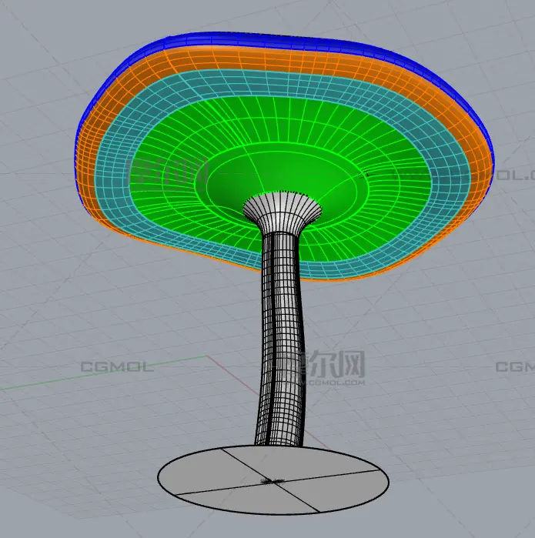
Task: Click the partial CGMOL watermark at right edge
Action: click(x=514, y=367)
